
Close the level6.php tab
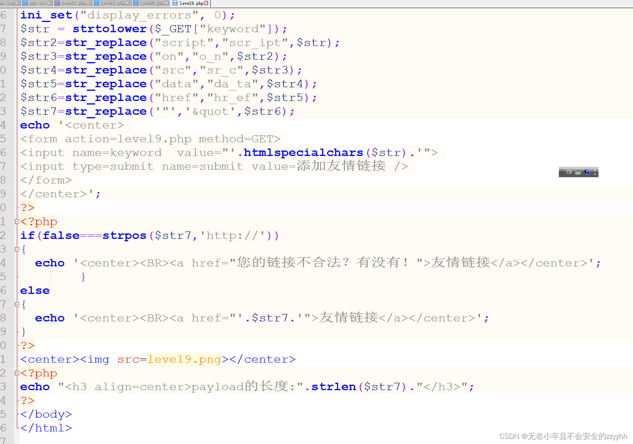point(166,3)
